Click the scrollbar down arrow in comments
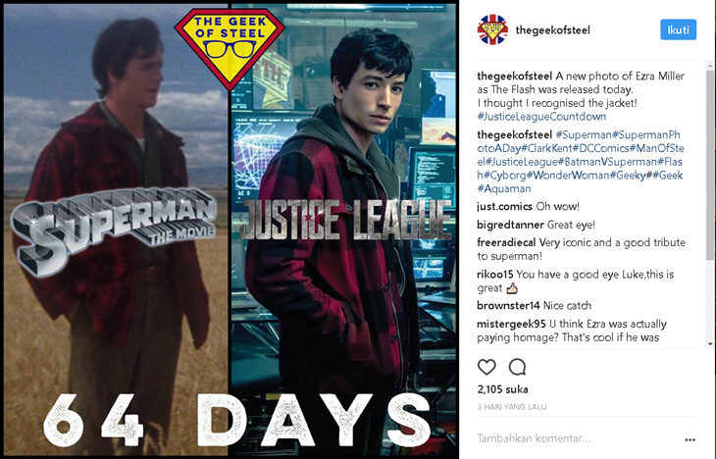The height and width of the screenshot is (459, 716). pyautogui.click(x=709, y=344)
